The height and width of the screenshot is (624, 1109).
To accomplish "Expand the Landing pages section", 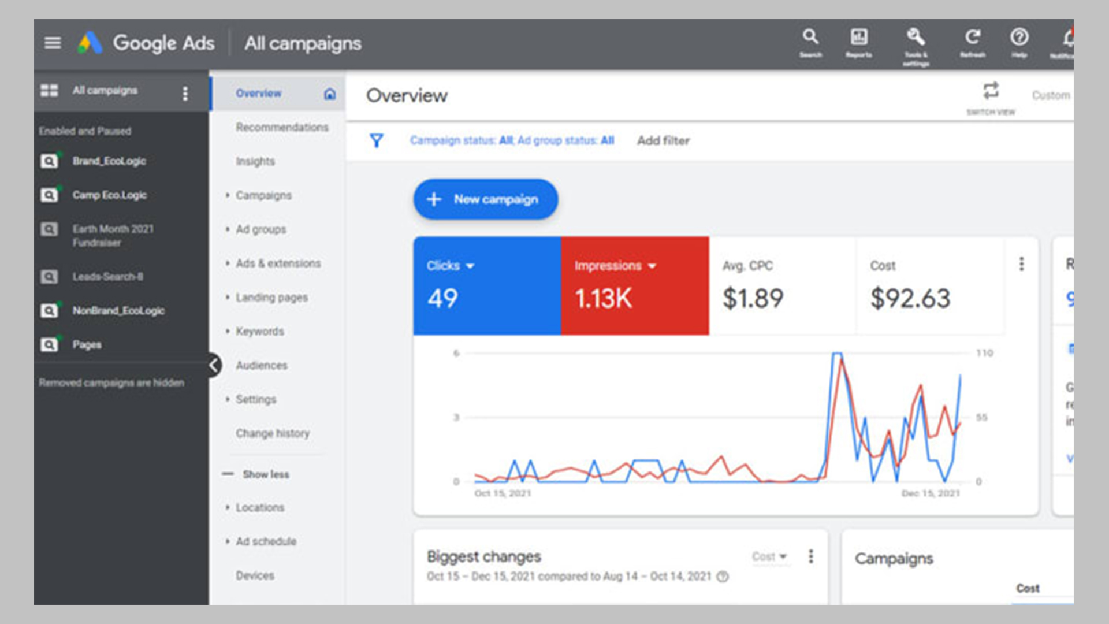I will 228,298.
